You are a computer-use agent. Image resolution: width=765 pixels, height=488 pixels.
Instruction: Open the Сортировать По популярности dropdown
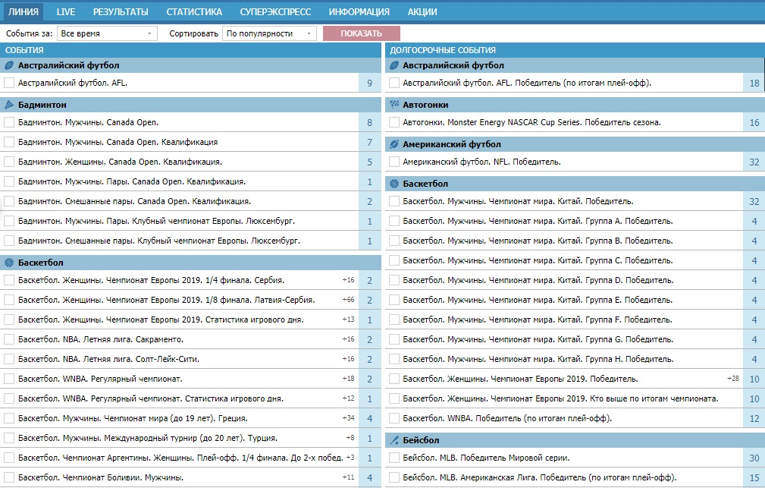[269, 33]
